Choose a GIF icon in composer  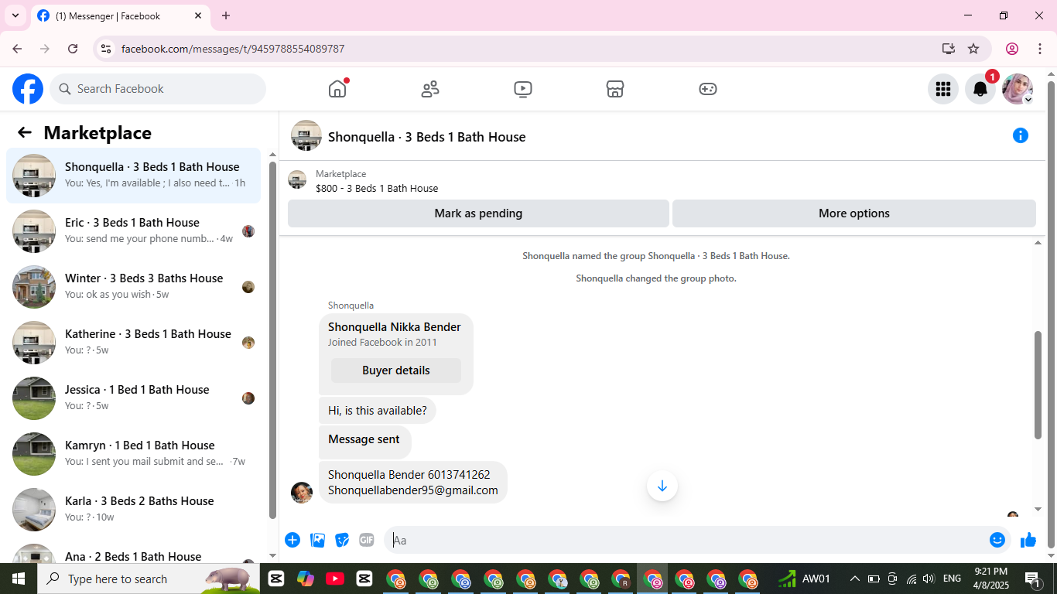pos(367,540)
